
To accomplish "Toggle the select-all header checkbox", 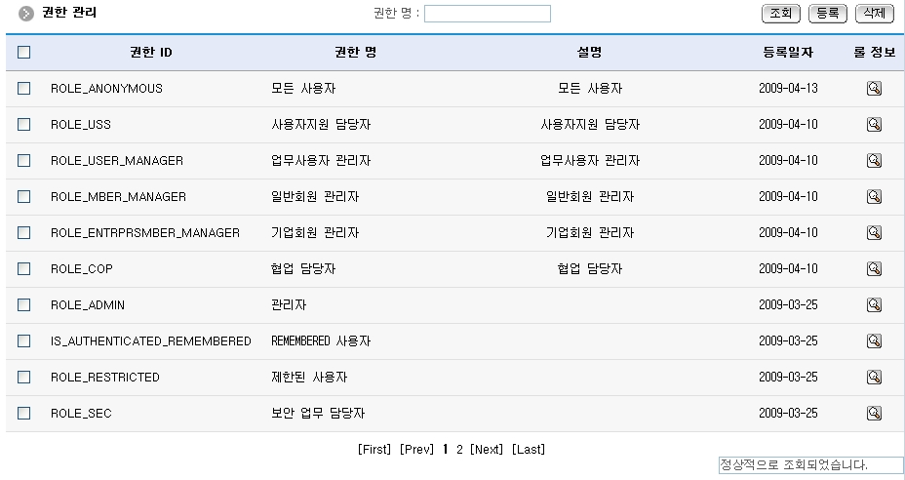I will [24, 53].
